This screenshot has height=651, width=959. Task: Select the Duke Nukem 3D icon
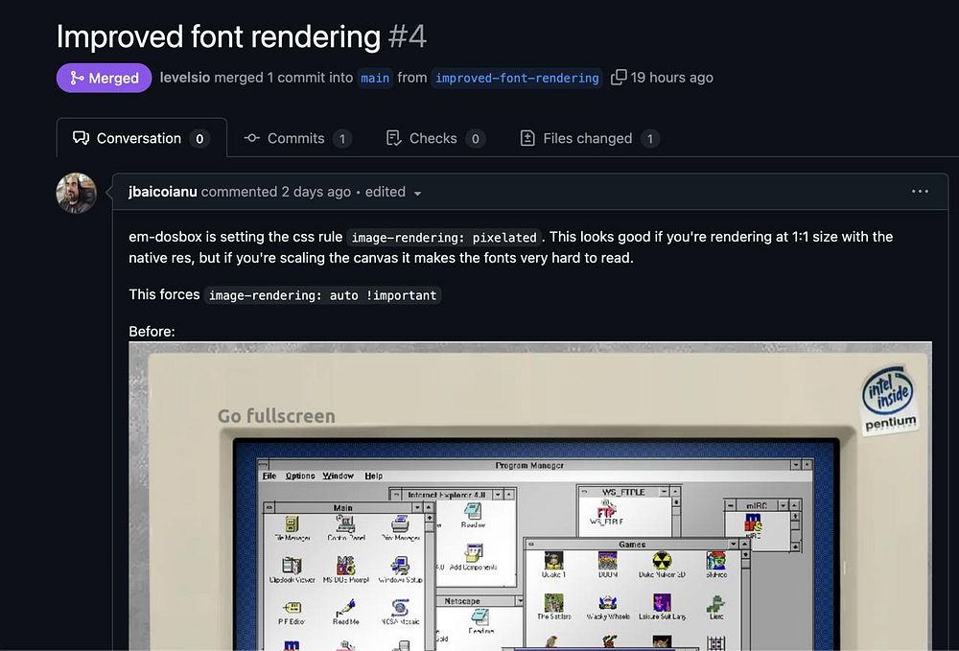[x=662, y=566]
